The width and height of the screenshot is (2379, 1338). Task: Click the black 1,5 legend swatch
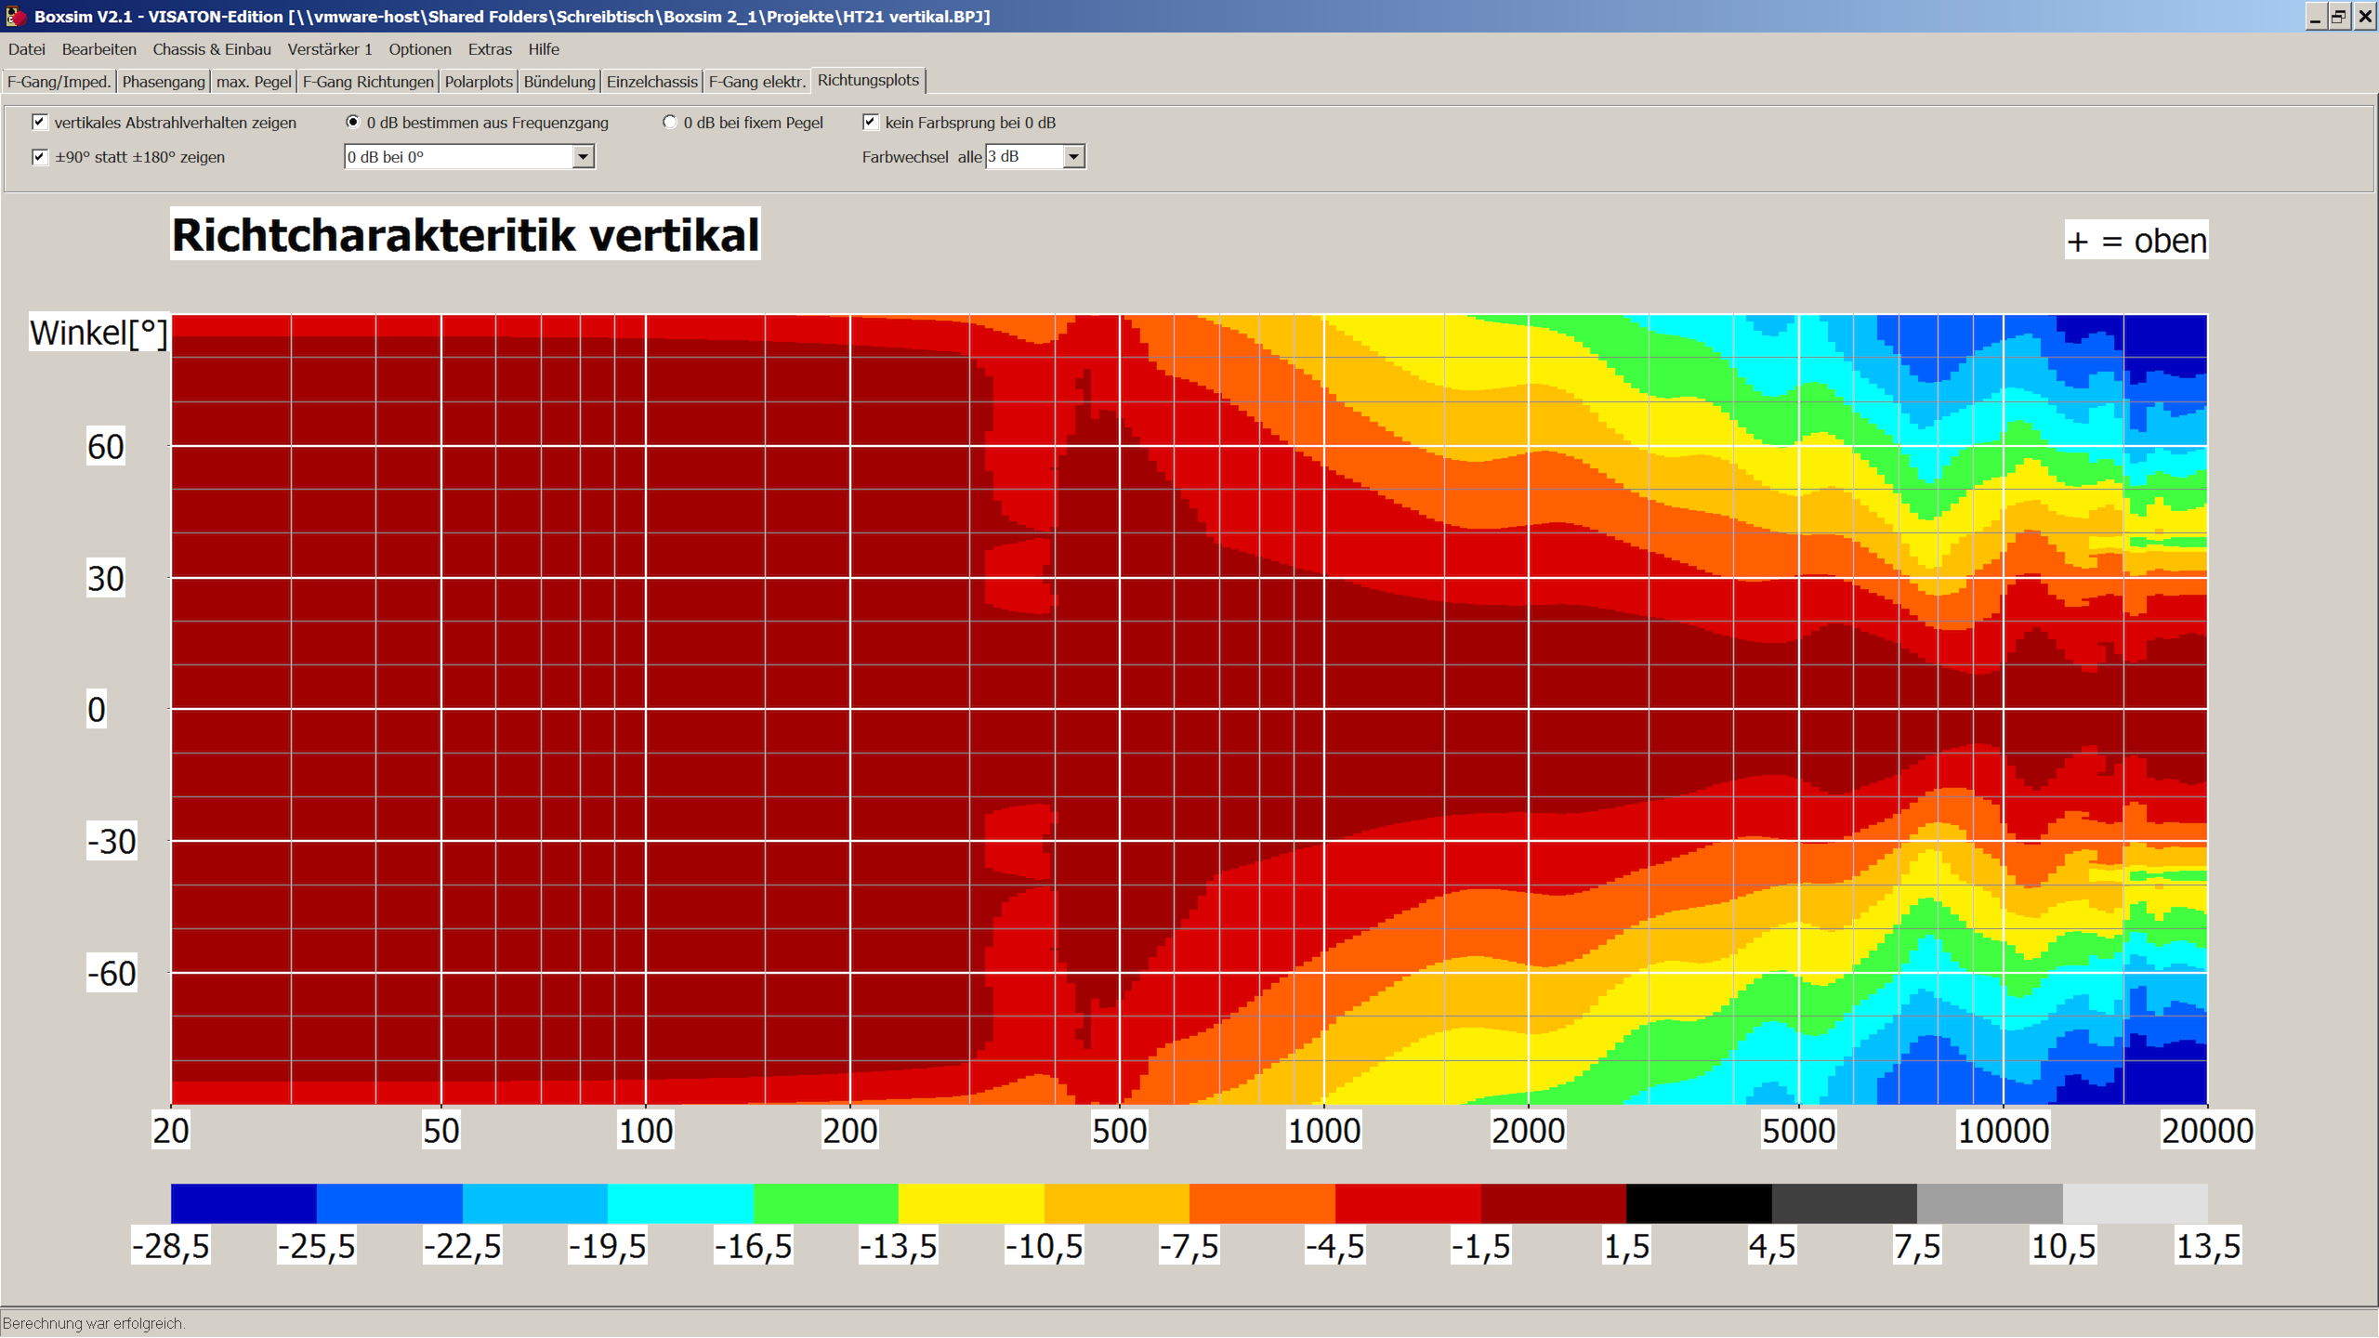pyautogui.click(x=1699, y=1203)
